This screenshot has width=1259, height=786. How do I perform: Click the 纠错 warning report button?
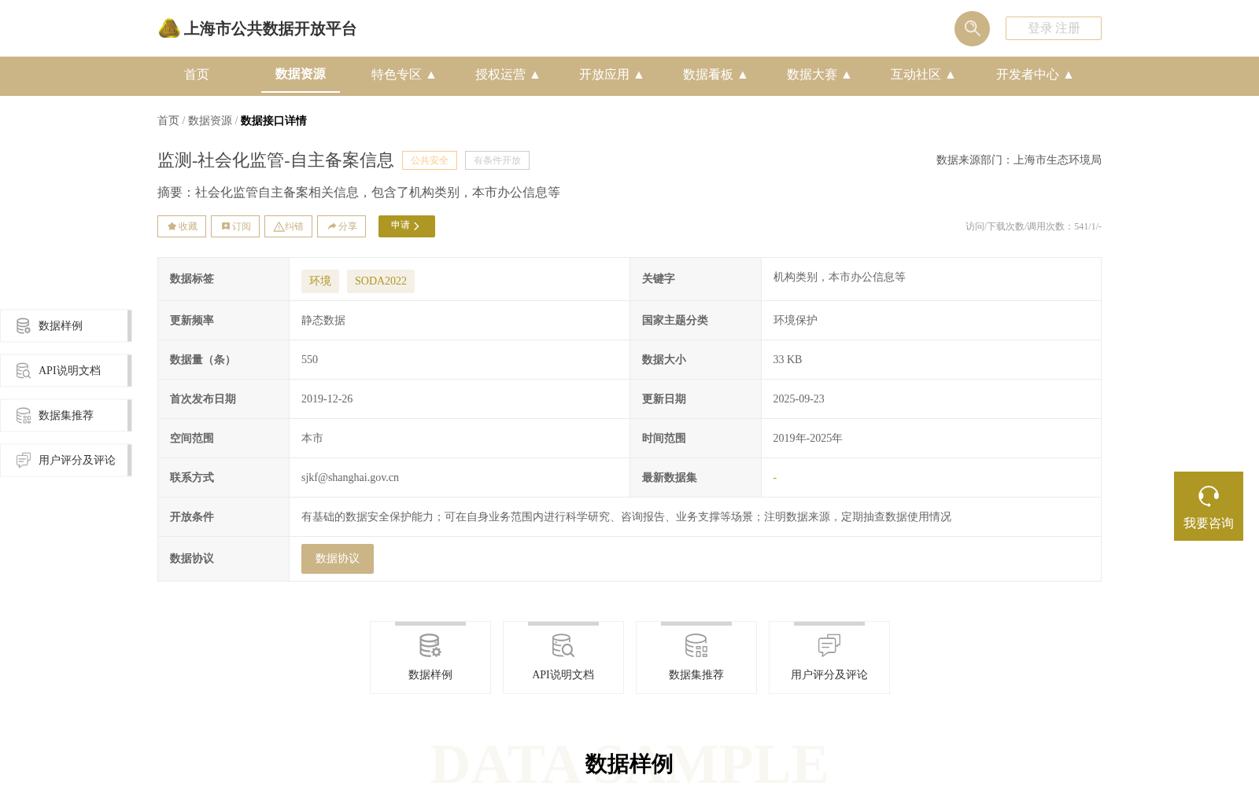point(288,226)
